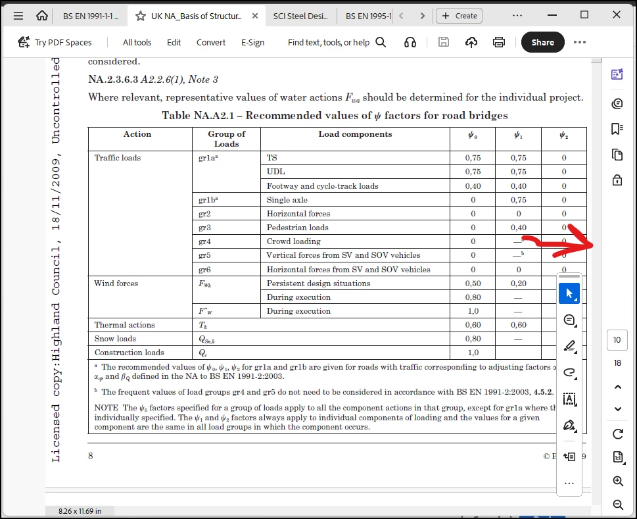Save the document with the disk icon
Viewport: 637px width, 519px height.
pos(444,42)
